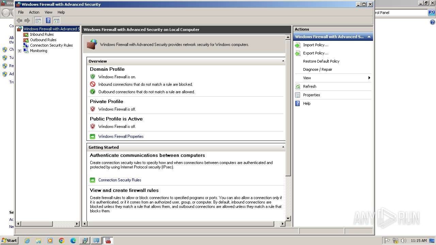Click the Start button

9,241
